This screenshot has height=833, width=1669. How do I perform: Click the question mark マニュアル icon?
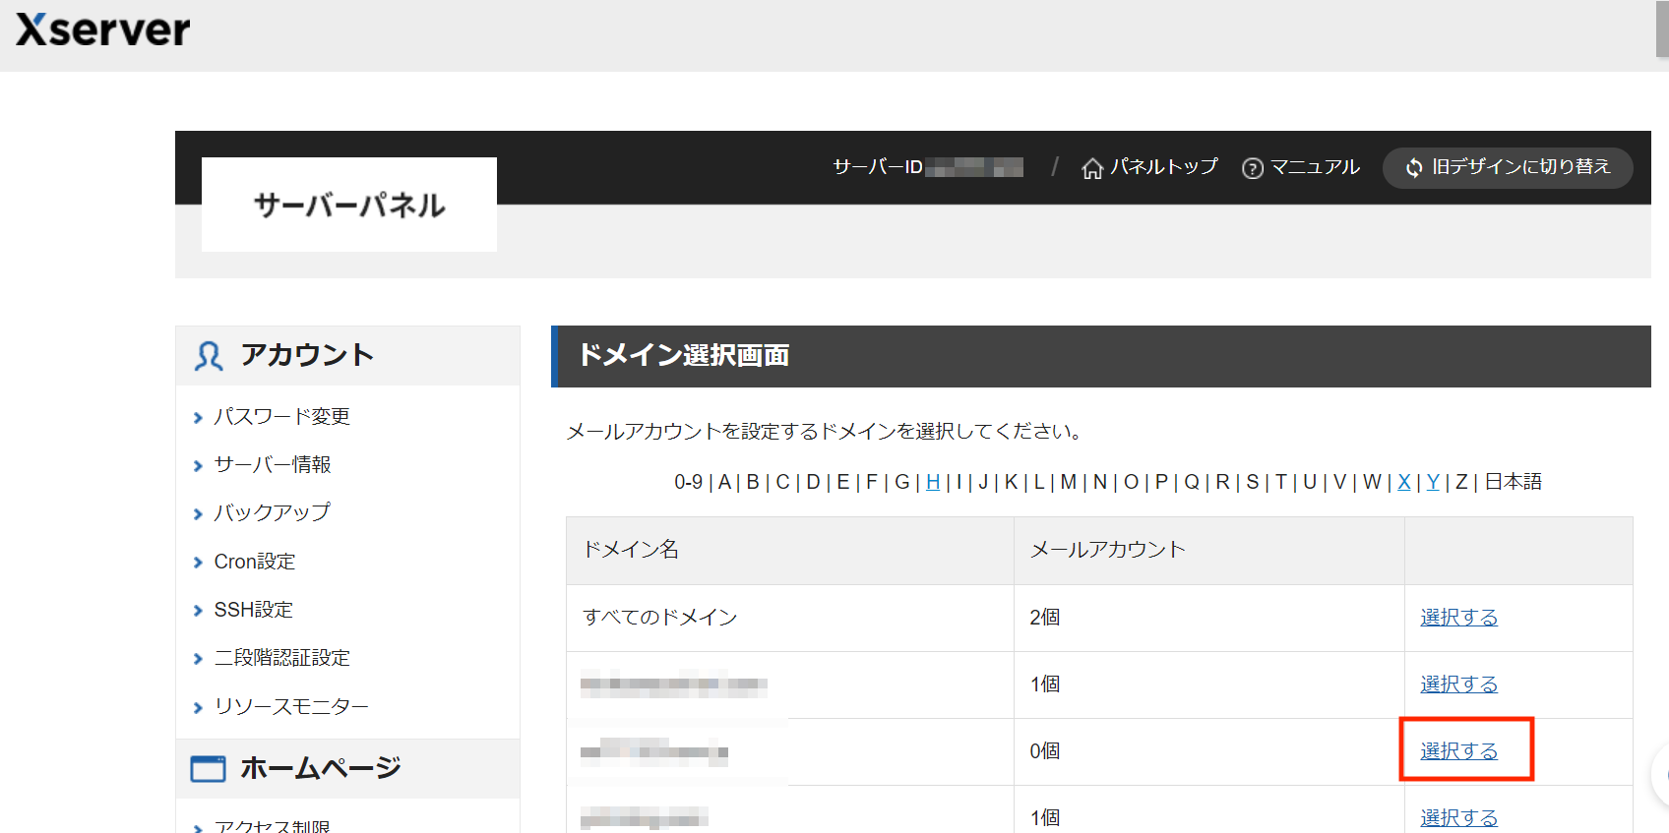[1252, 168]
